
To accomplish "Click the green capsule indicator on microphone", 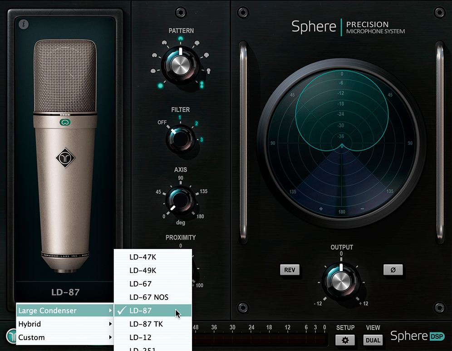I will click(x=65, y=122).
